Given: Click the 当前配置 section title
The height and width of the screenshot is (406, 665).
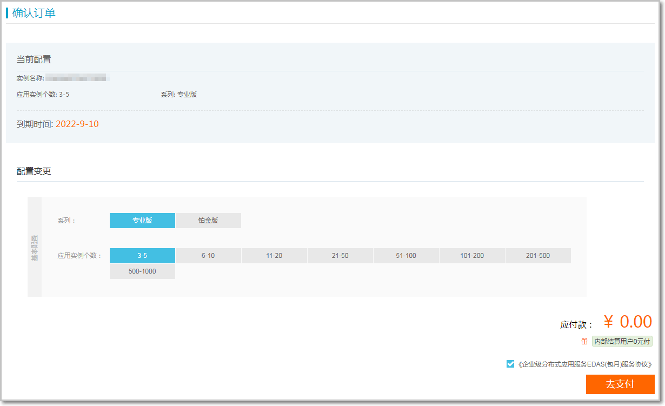Looking at the screenshot, I should pyautogui.click(x=34, y=59).
